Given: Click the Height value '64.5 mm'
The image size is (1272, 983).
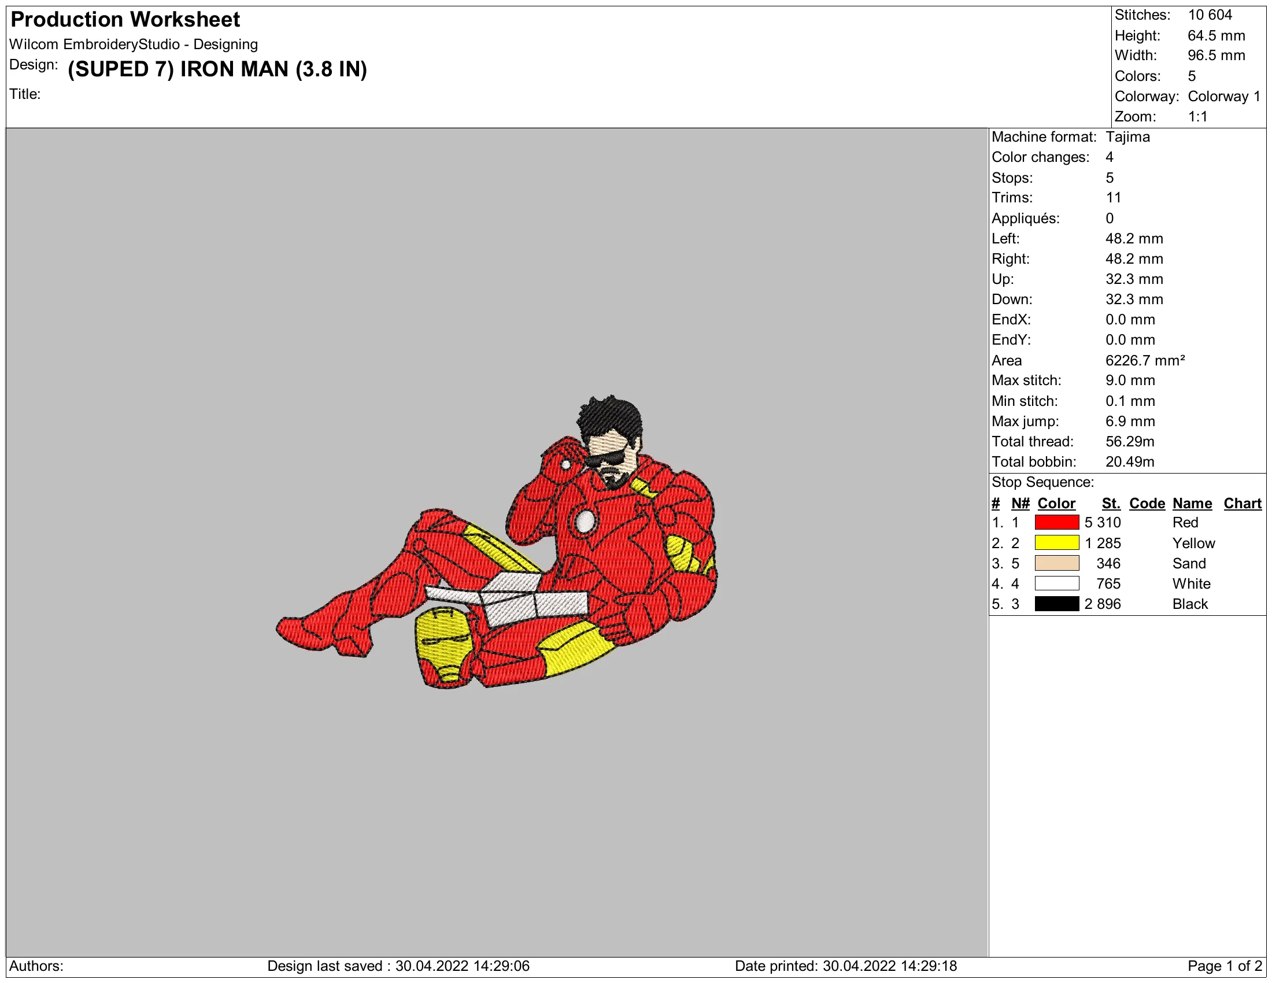Looking at the screenshot, I should pos(1216,35).
